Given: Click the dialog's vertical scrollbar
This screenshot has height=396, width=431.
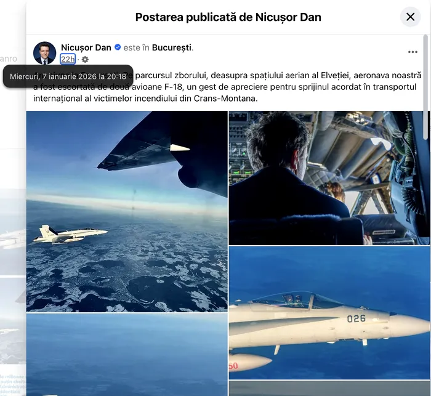Looking at the screenshot, I should [425, 75].
